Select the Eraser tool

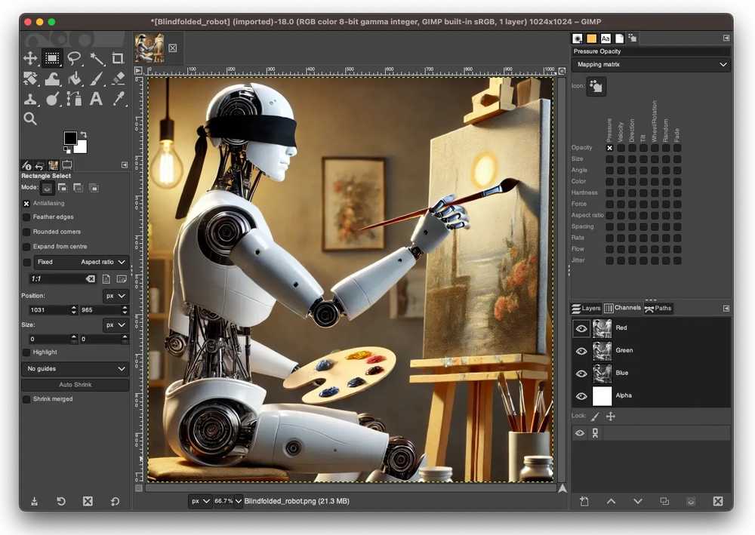coord(118,78)
